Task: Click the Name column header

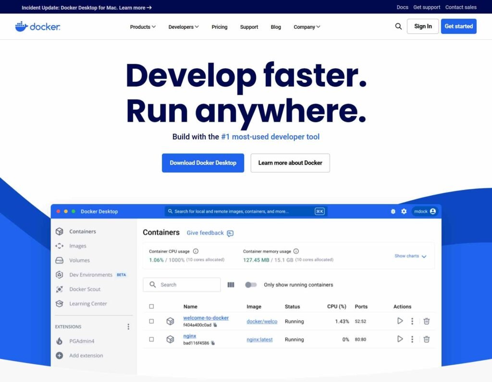Action: pyautogui.click(x=190, y=306)
